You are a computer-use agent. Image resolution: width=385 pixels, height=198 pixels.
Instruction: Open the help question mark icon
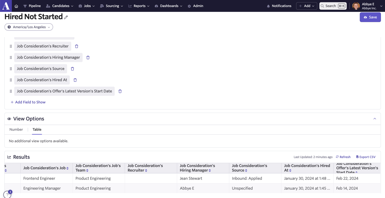tap(7, 195)
